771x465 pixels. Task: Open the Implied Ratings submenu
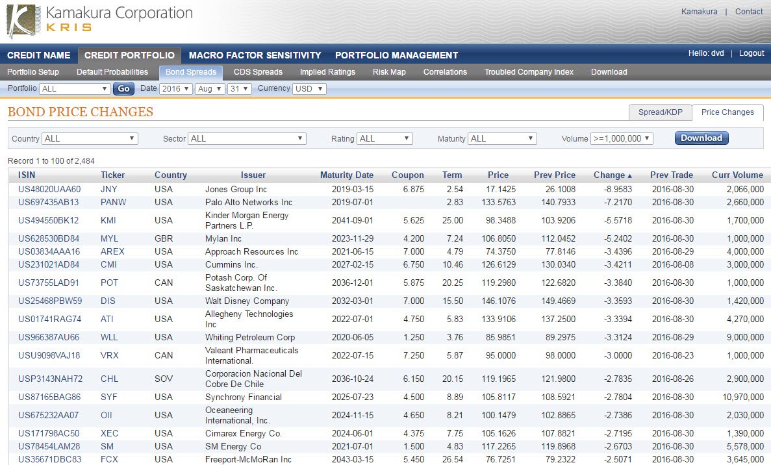tap(327, 72)
